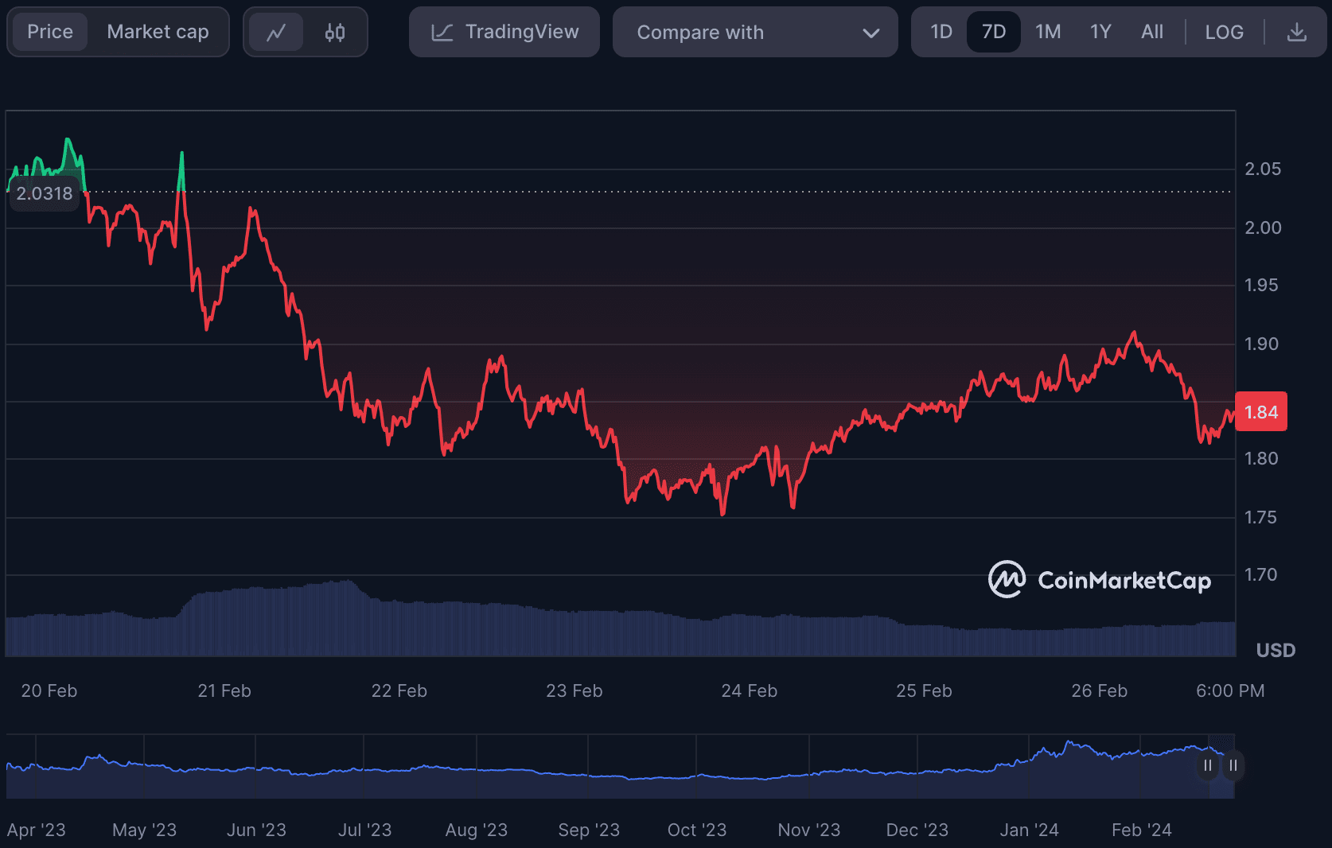The height and width of the screenshot is (848, 1332).
Task: Grab the right range slider handle
Action: 1233,765
